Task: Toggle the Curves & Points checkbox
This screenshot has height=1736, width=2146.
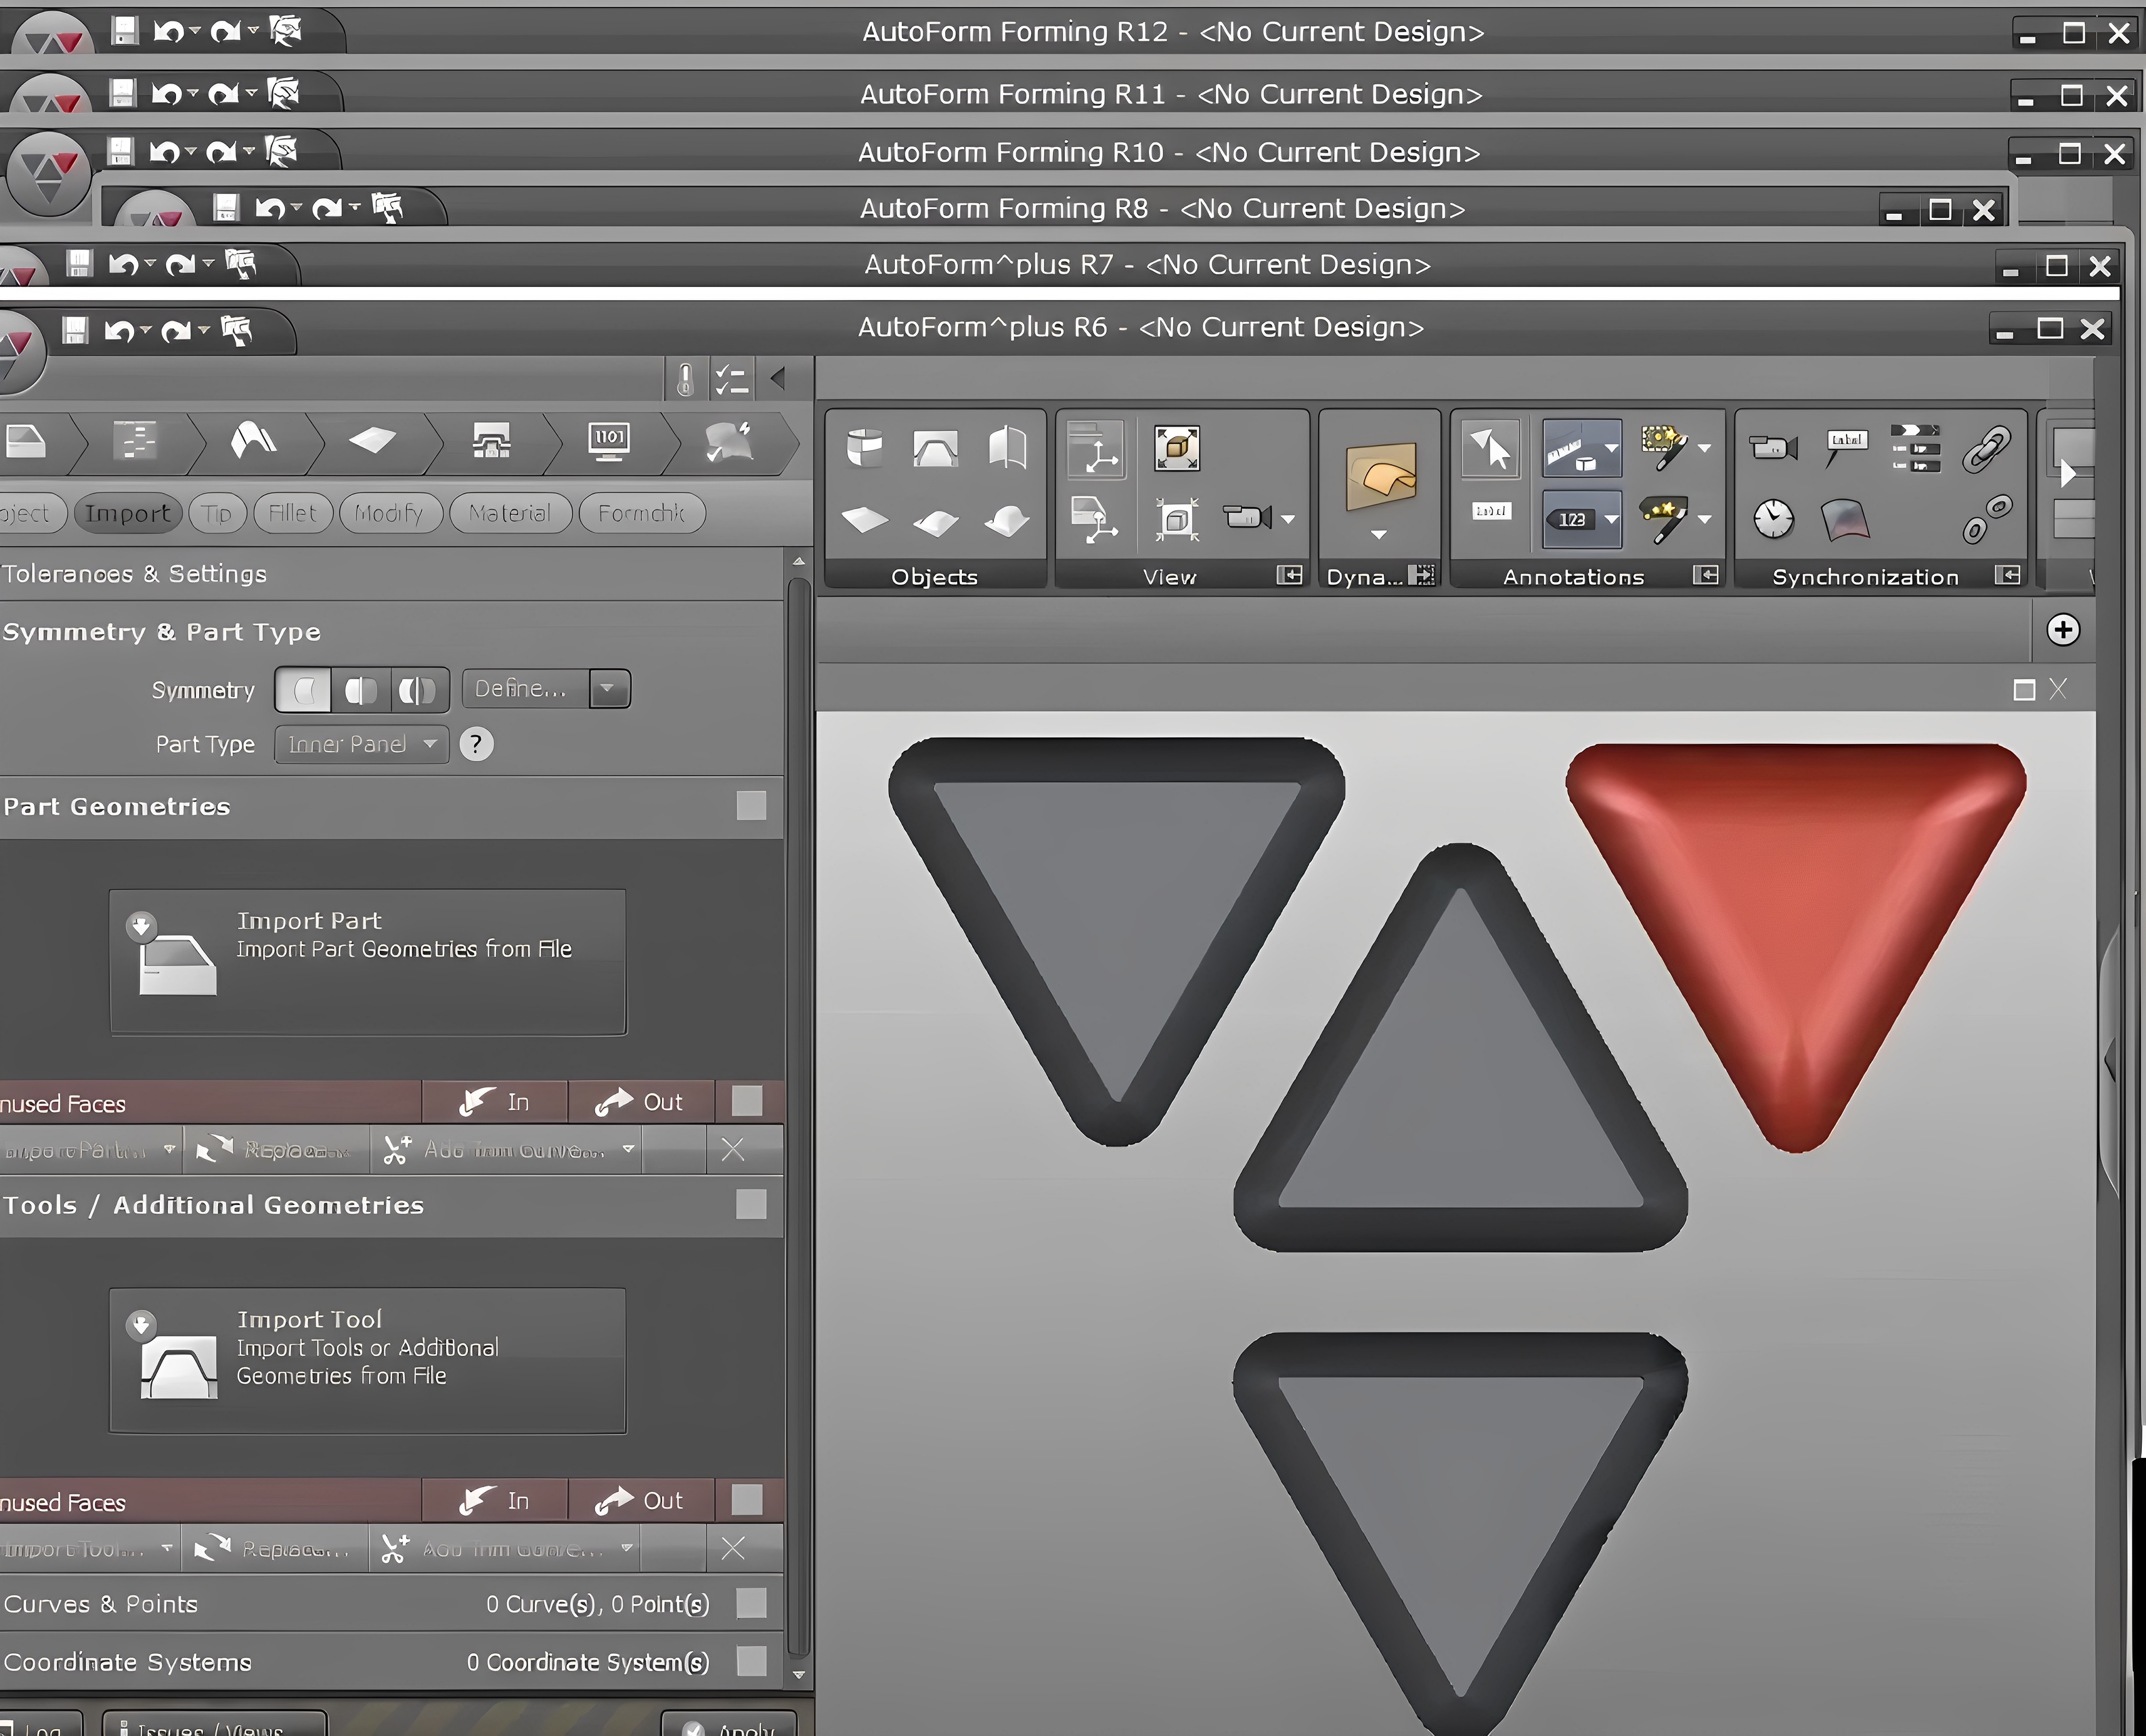Action: (x=751, y=1603)
